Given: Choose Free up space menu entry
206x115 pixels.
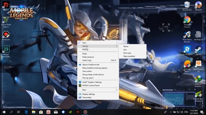Looking at the screenshot, I should tap(98, 78).
